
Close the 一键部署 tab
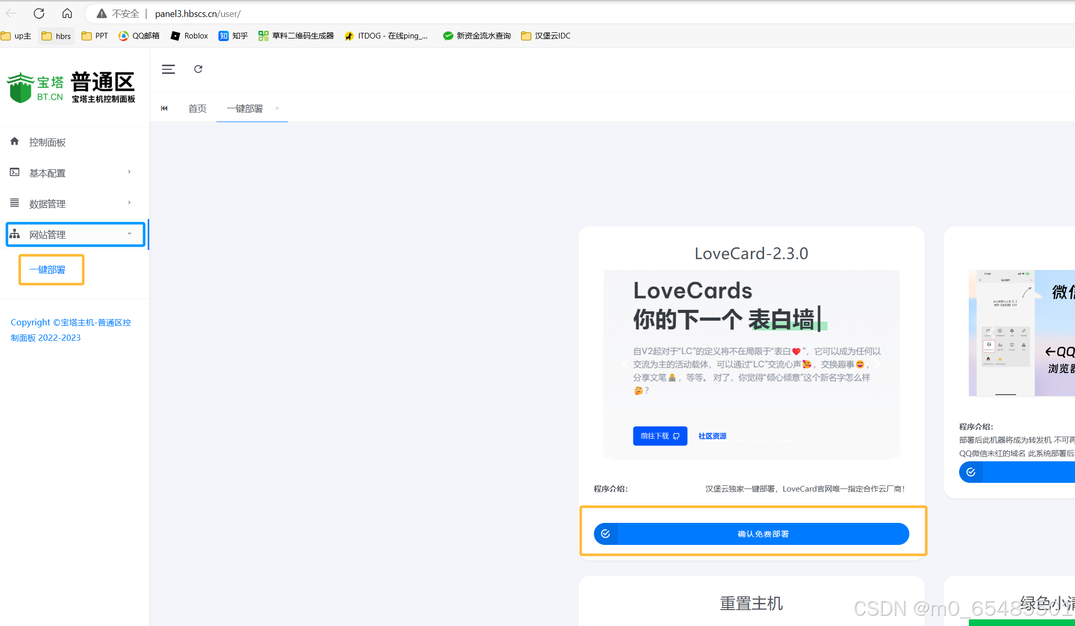(x=277, y=108)
